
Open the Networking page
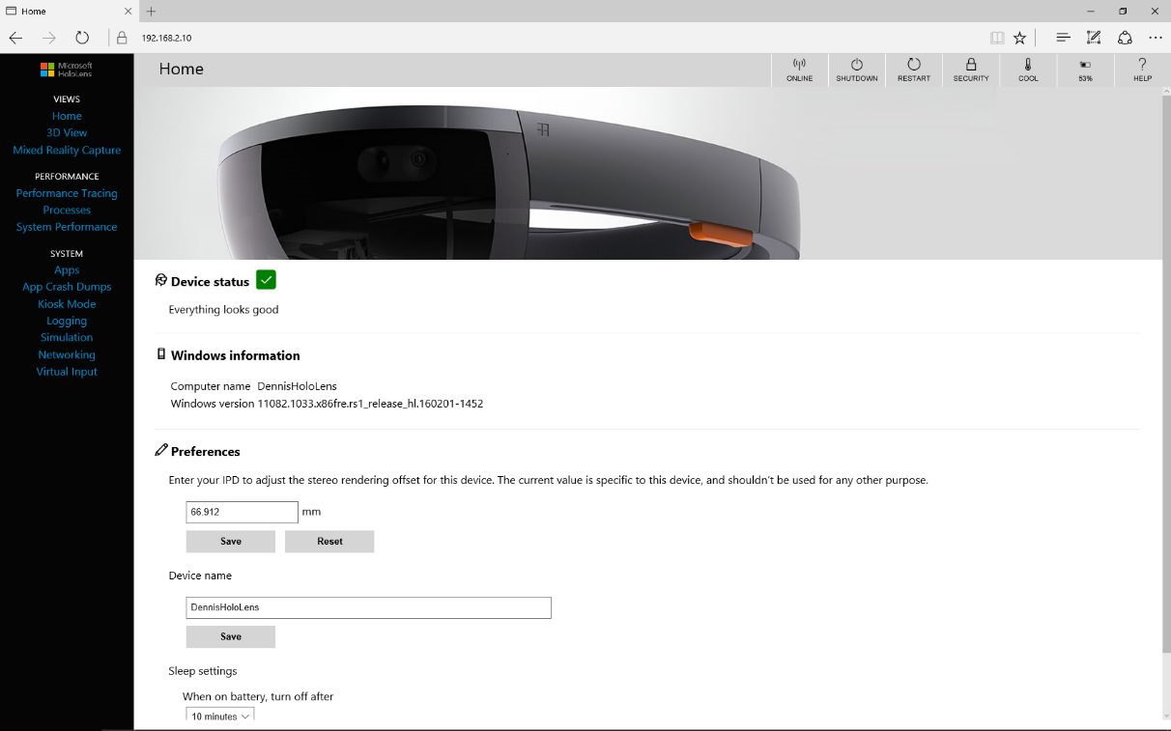pos(67,354)
